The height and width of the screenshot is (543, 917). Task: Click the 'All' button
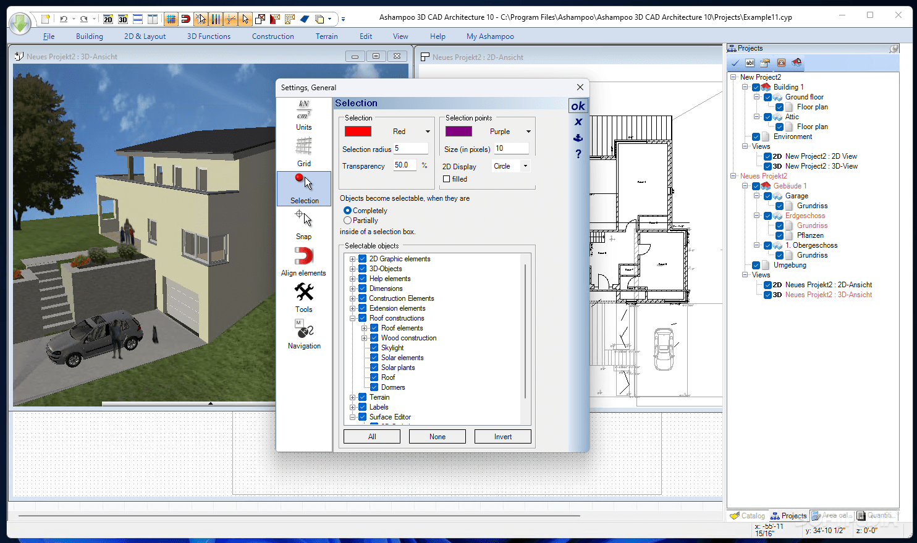point(372,437)
